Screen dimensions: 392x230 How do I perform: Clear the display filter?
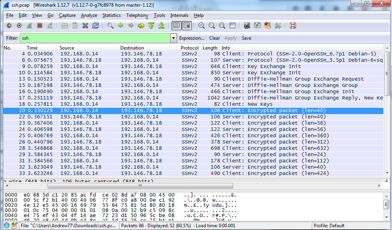(x=215, y=38)
